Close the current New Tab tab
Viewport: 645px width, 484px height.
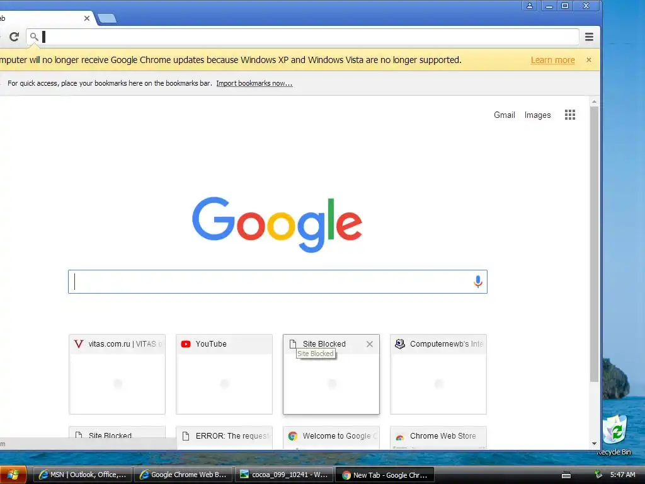click(x=87, y=18)
